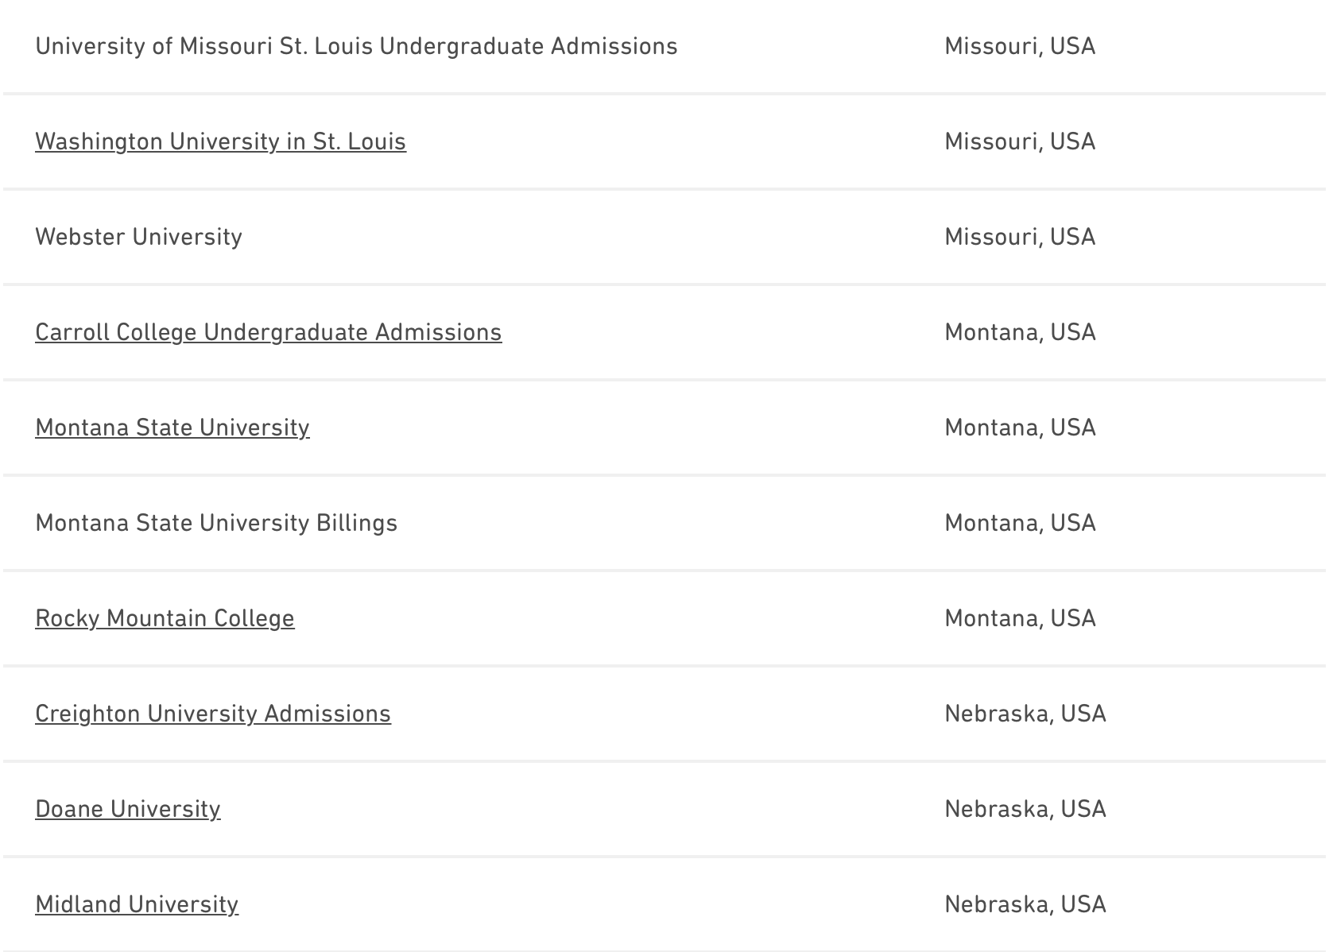Open the Creighton University Admissions link
The width and height of the screenshot is (1329, 952).
[212, 714]
